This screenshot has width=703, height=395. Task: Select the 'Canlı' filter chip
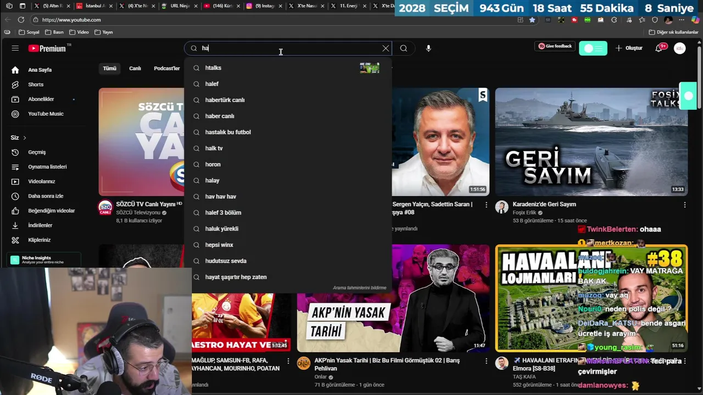(135, 69)
